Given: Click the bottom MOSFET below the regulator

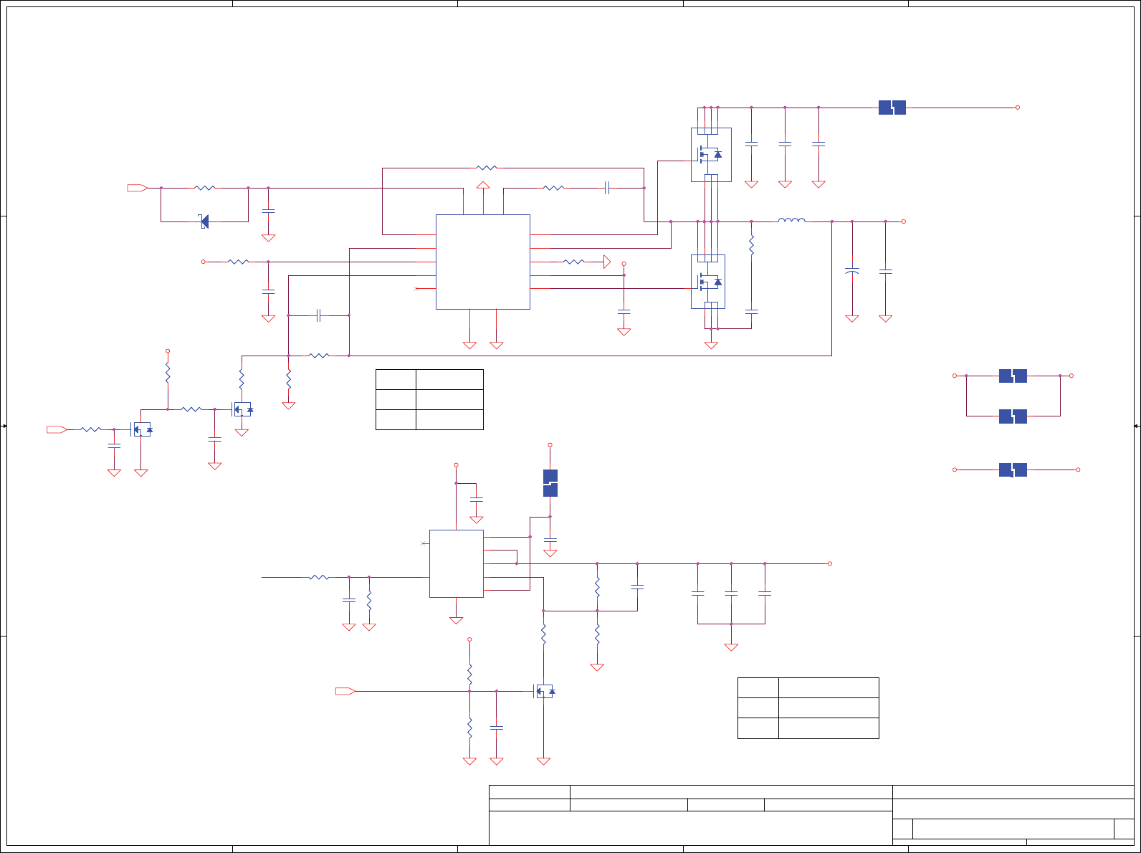Looking at the screenshot, I should coord(544,691).
